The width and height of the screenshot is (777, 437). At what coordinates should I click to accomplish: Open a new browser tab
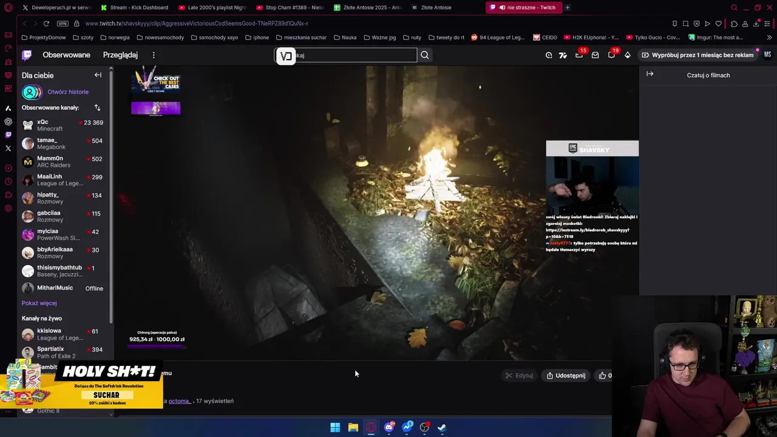click(568, 7)
